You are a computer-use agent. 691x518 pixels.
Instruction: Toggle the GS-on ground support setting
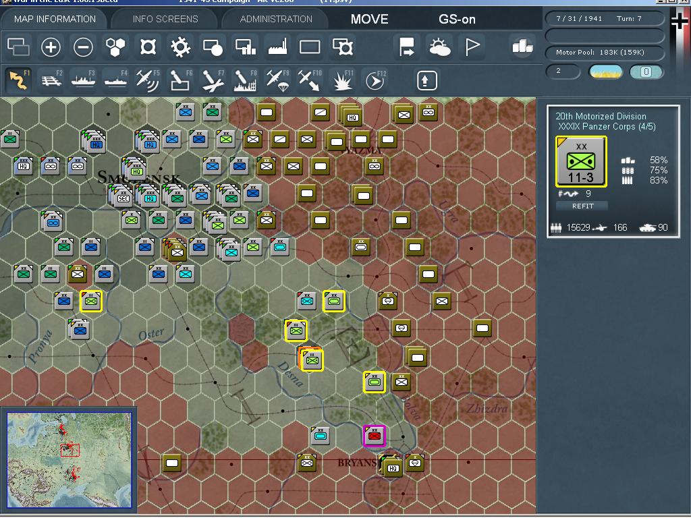[457, 19]
